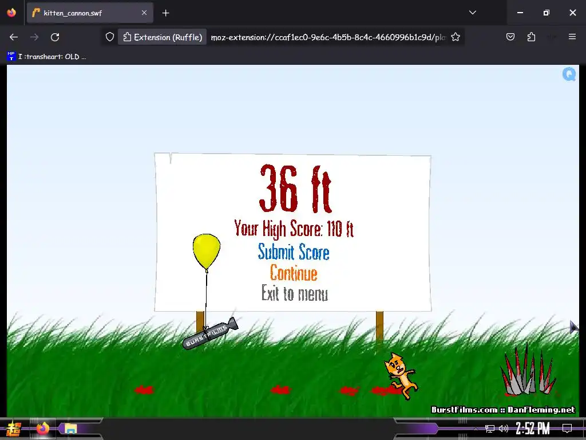Open the network tray icon
The height and width of the screenshot is (440, 586).
click(x=490, y=429)
